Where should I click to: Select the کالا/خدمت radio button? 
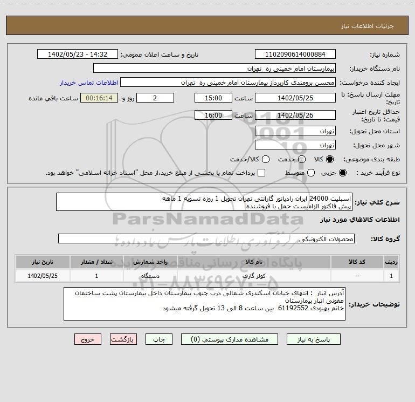click(266, 159)
